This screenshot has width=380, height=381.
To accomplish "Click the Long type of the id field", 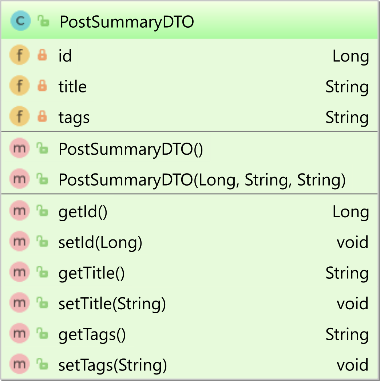I will [351, 56].
